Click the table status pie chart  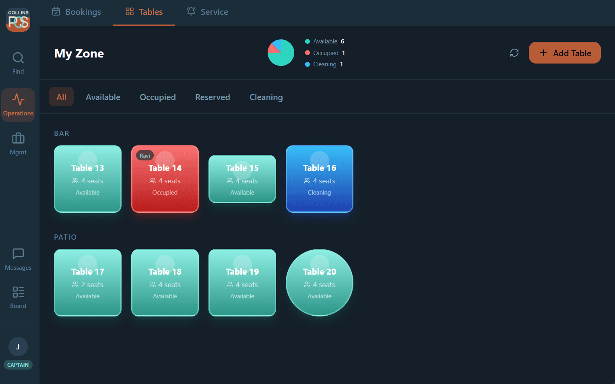pos(281,53)
